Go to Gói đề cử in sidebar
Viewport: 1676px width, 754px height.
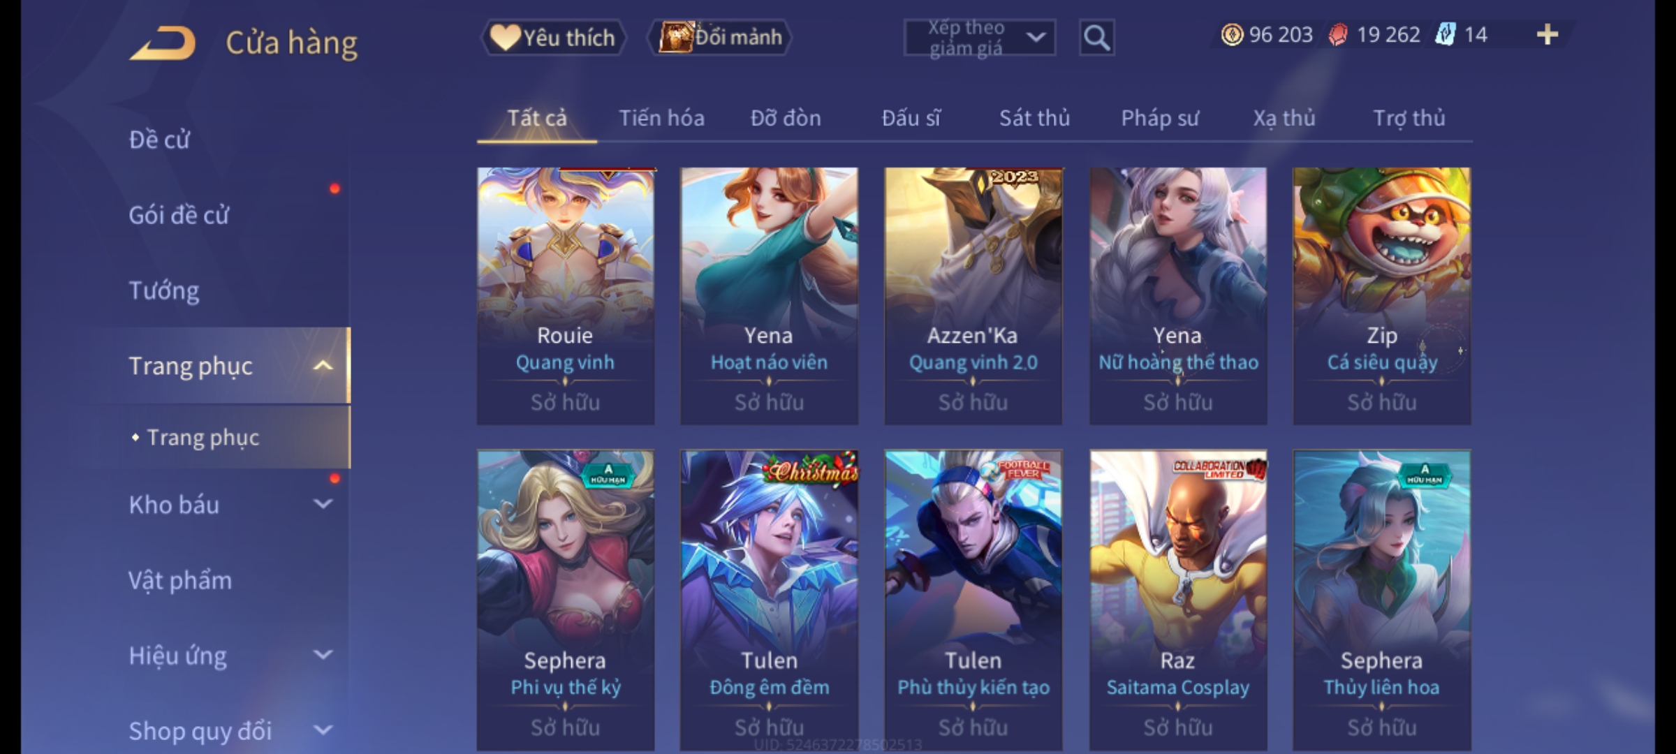click(179, 215)
